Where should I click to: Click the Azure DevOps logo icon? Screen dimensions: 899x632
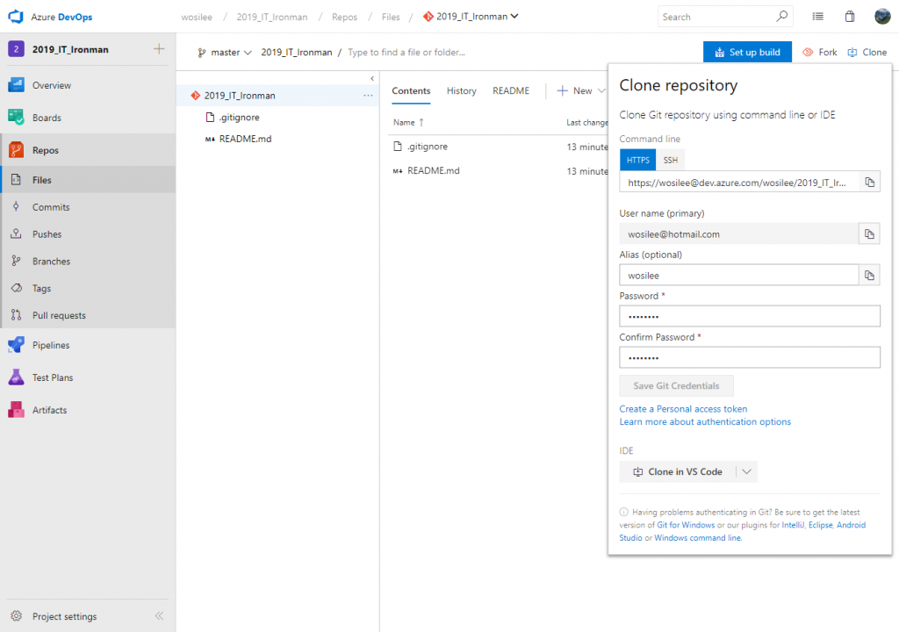(x=16, y=17)
